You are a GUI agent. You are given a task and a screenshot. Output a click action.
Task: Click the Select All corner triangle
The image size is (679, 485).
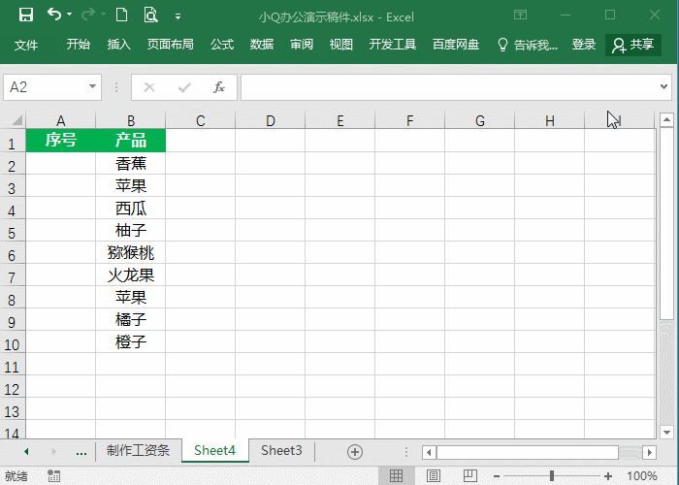tap(16, 121)
